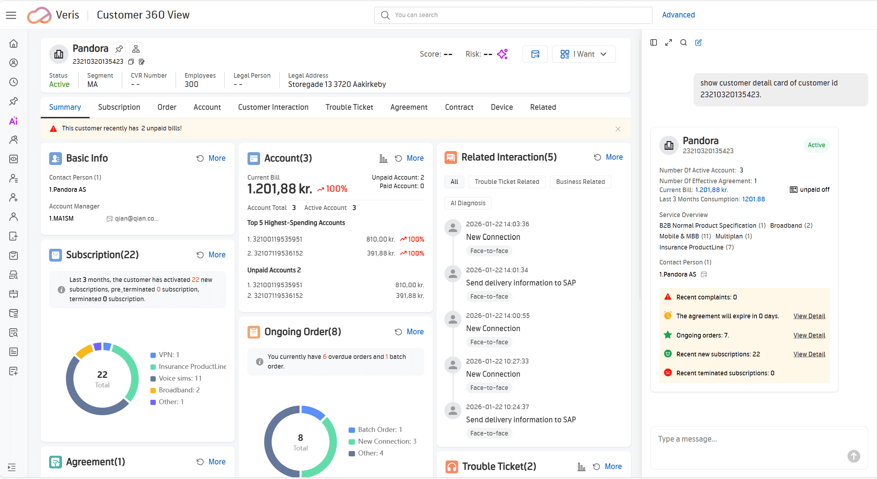Start a new chat with the edit icon
The image size is (877, 479).
pos(699,42)
